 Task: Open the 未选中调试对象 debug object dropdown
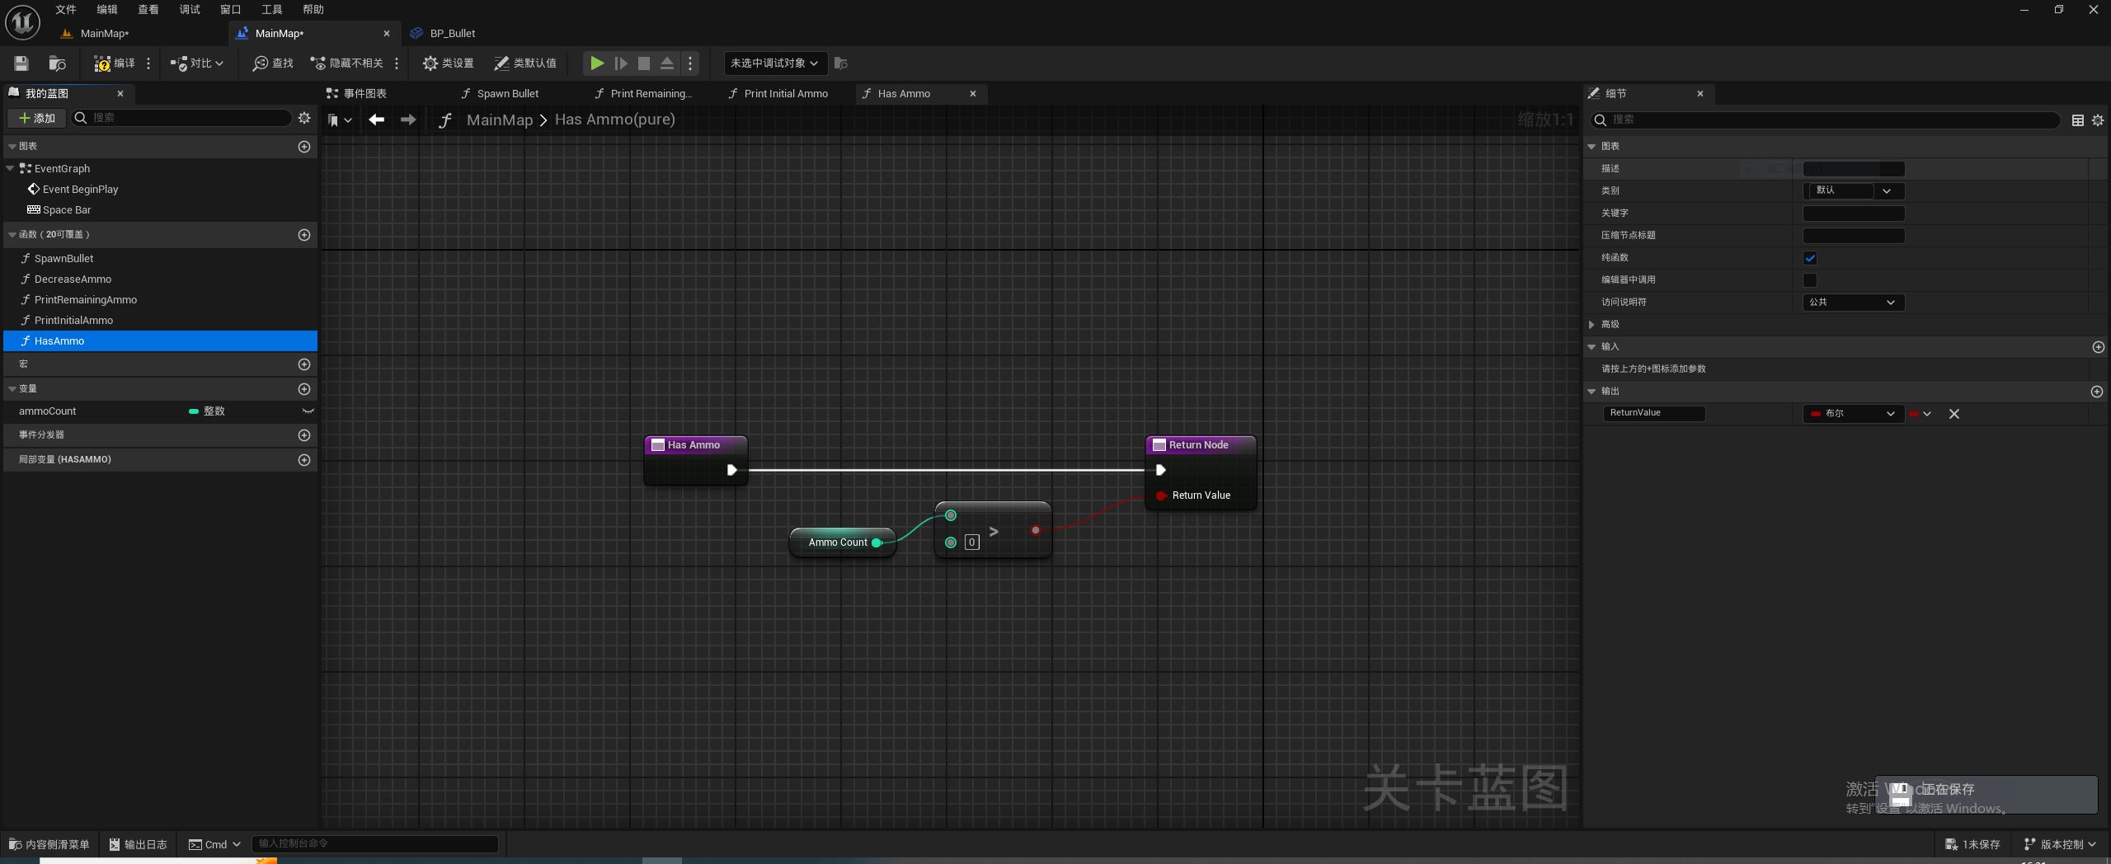pyautogui.click(x=773, y=63)
